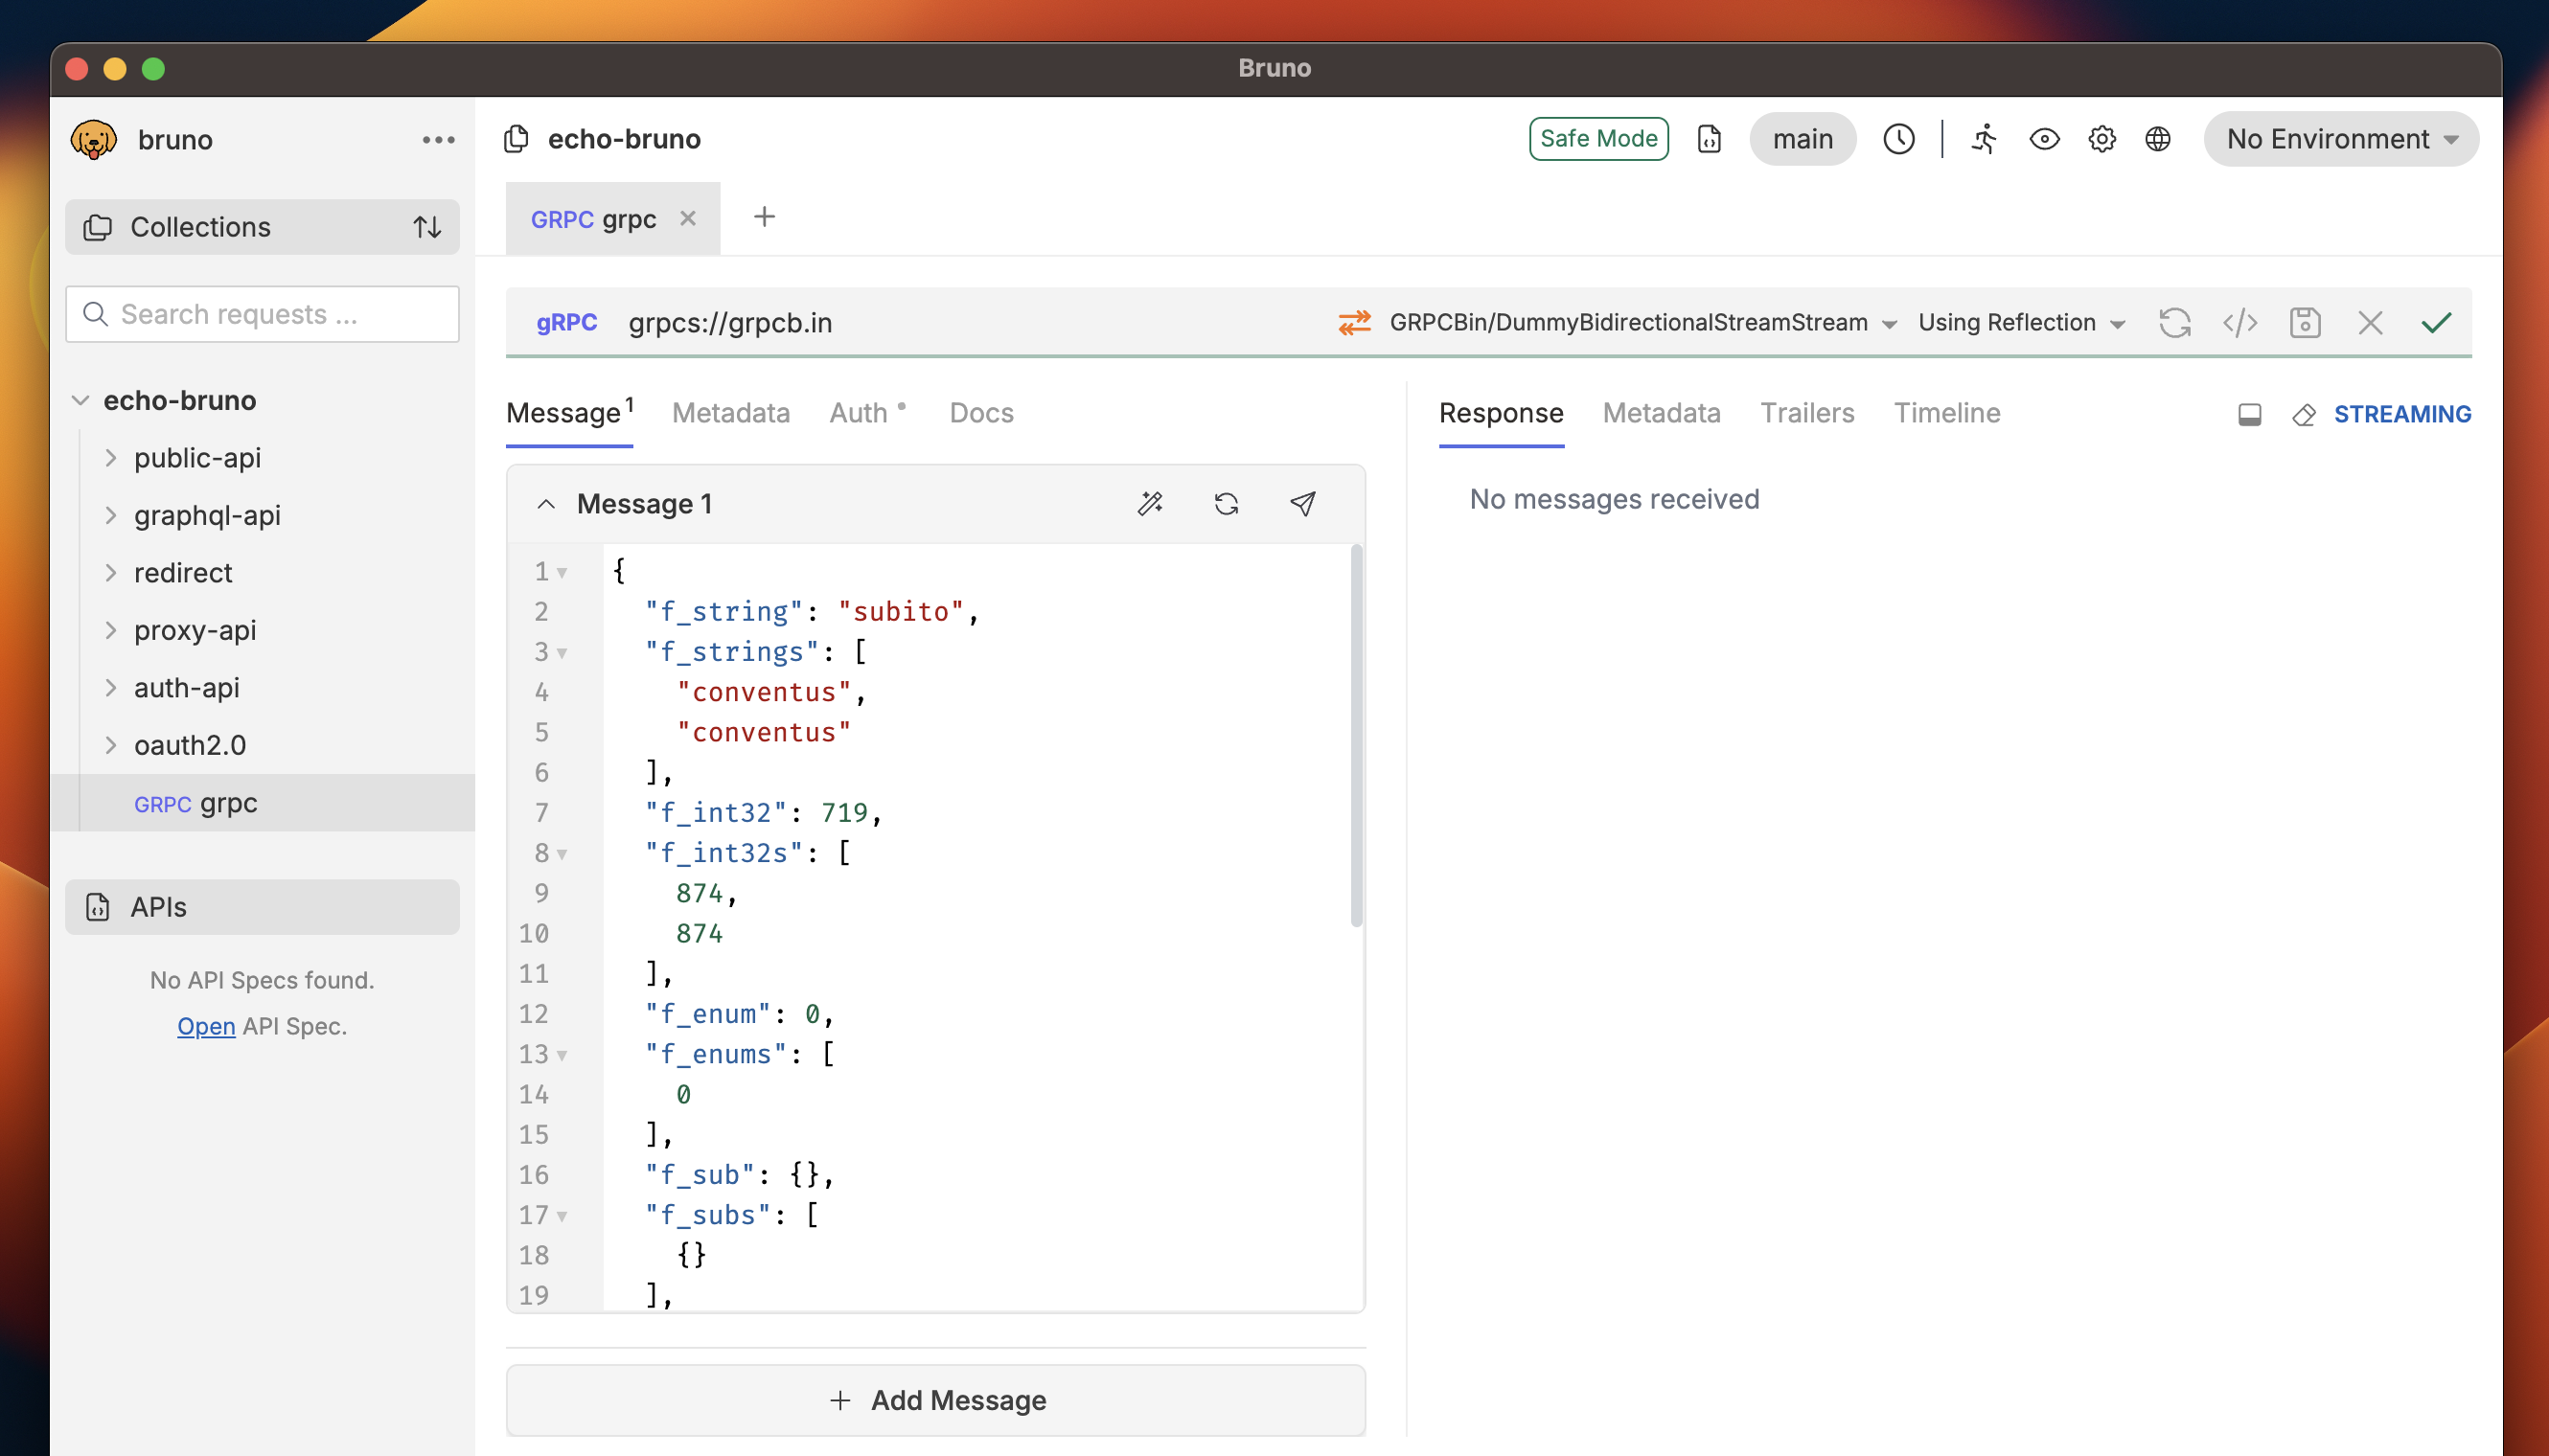Save request with floppy disk icon
Viewport: 2549px width, 1456px height.
pos(2304,323)
